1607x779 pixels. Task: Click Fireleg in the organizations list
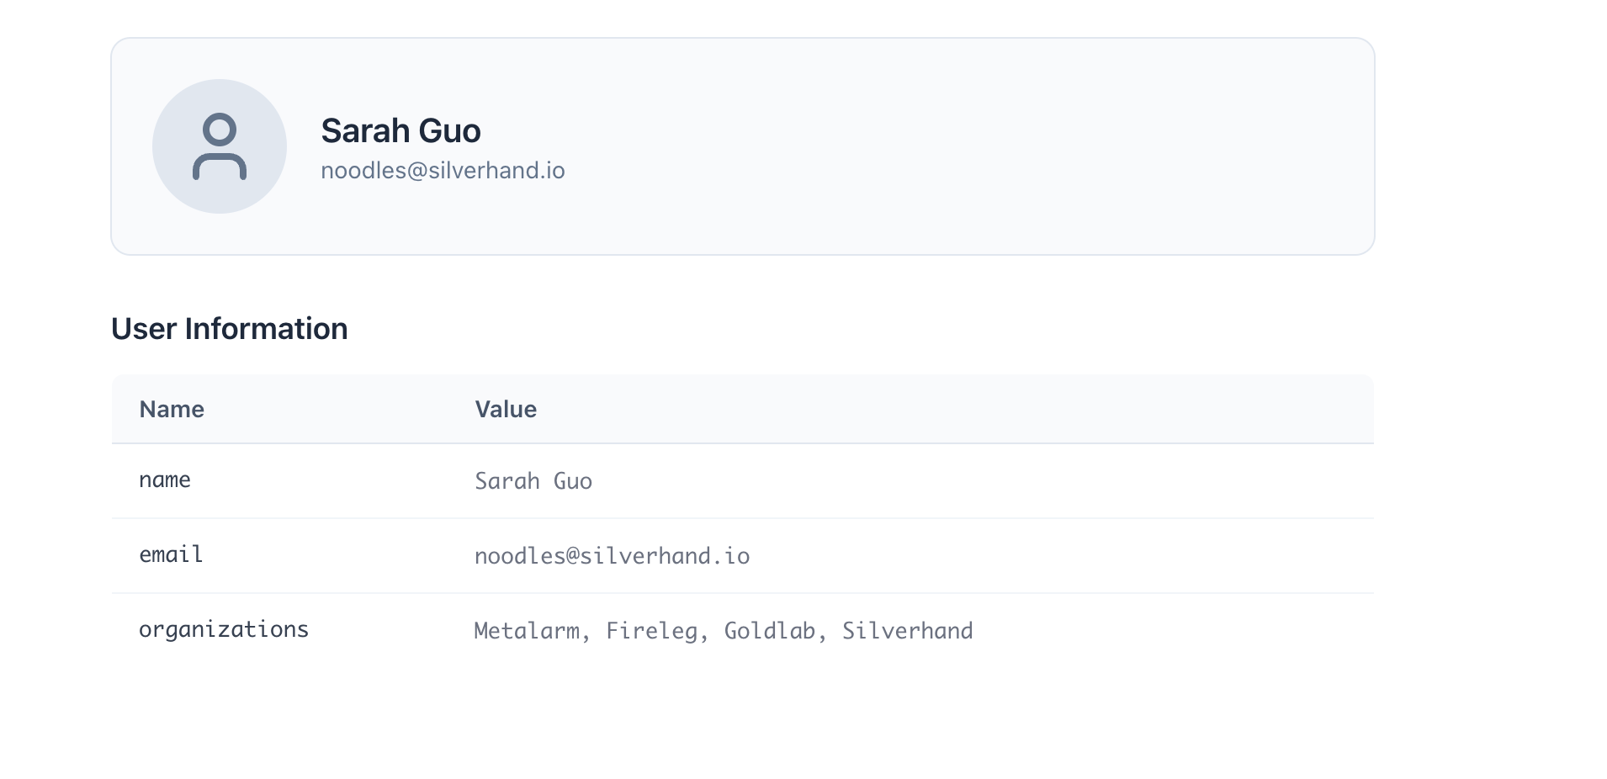pyautogui.click(x=652, y=631)
